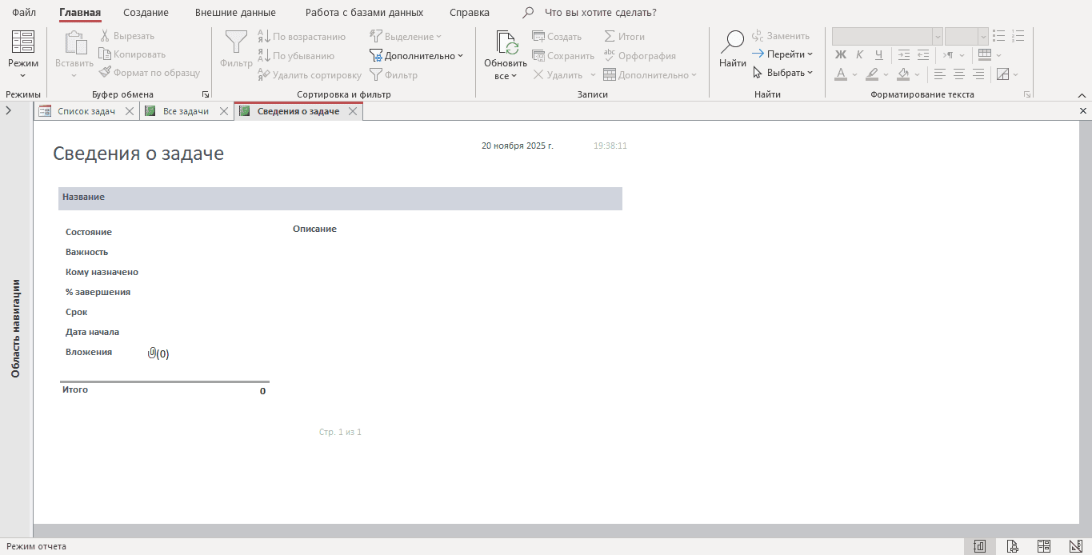Open the Справка ribbon tab
This screenshot has height=555, width=1092.
click(x=469, y=13)
